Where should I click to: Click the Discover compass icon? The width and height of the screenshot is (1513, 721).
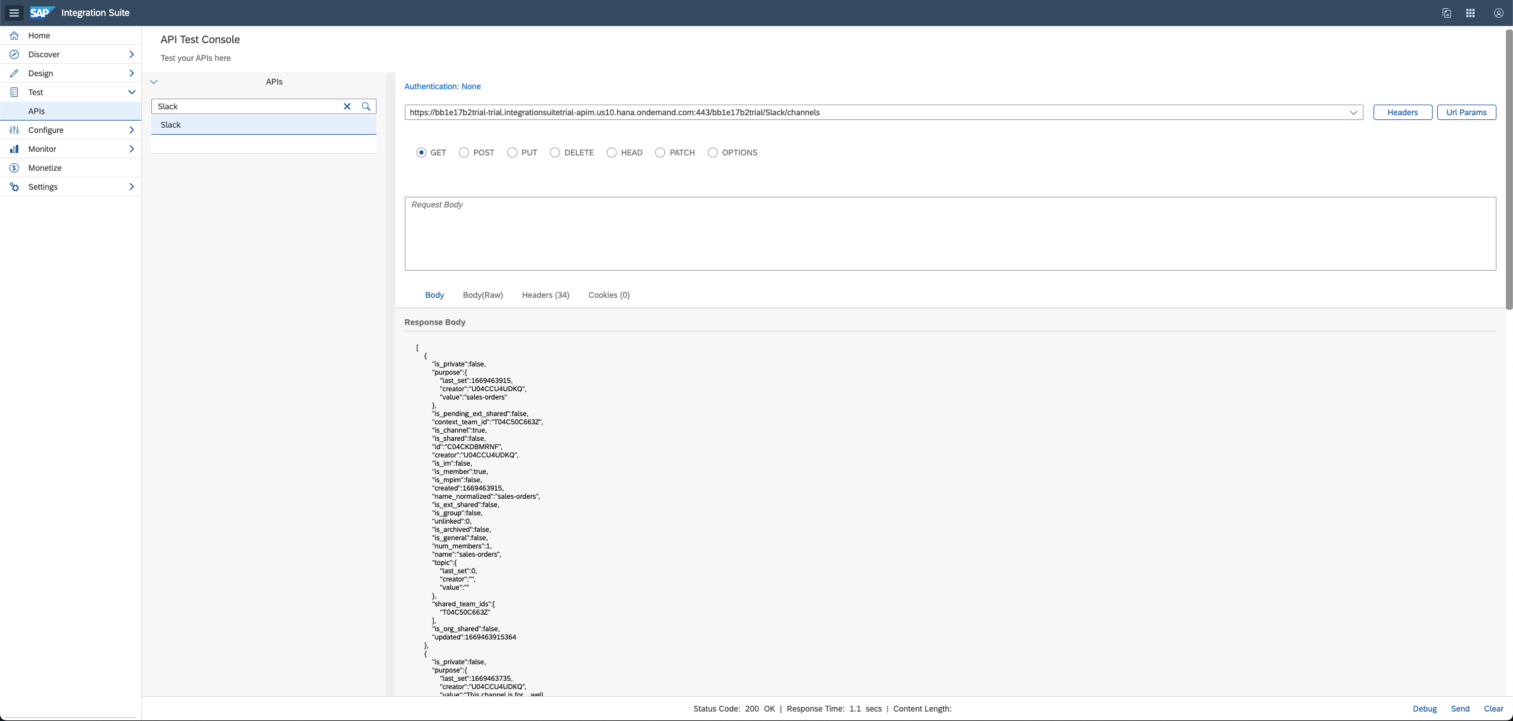[x=14, y=54]
